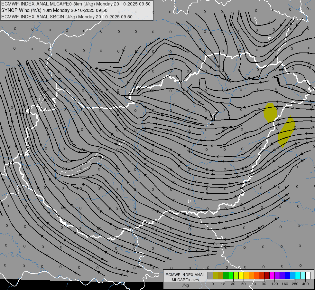The image size is (315, 290).
Task: Click the upper rounded olive CAPE patch on the map
Action: pyautogui.click(x=270, y=113)
